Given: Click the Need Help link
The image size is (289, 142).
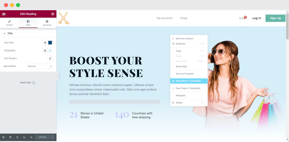Looking at the screenshot, I should [27, 83].
